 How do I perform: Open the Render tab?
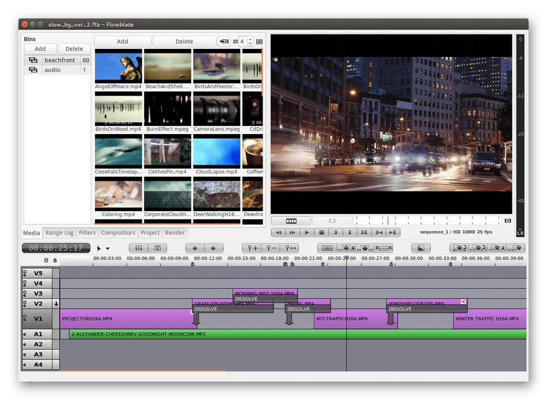[x=175, y=233]
